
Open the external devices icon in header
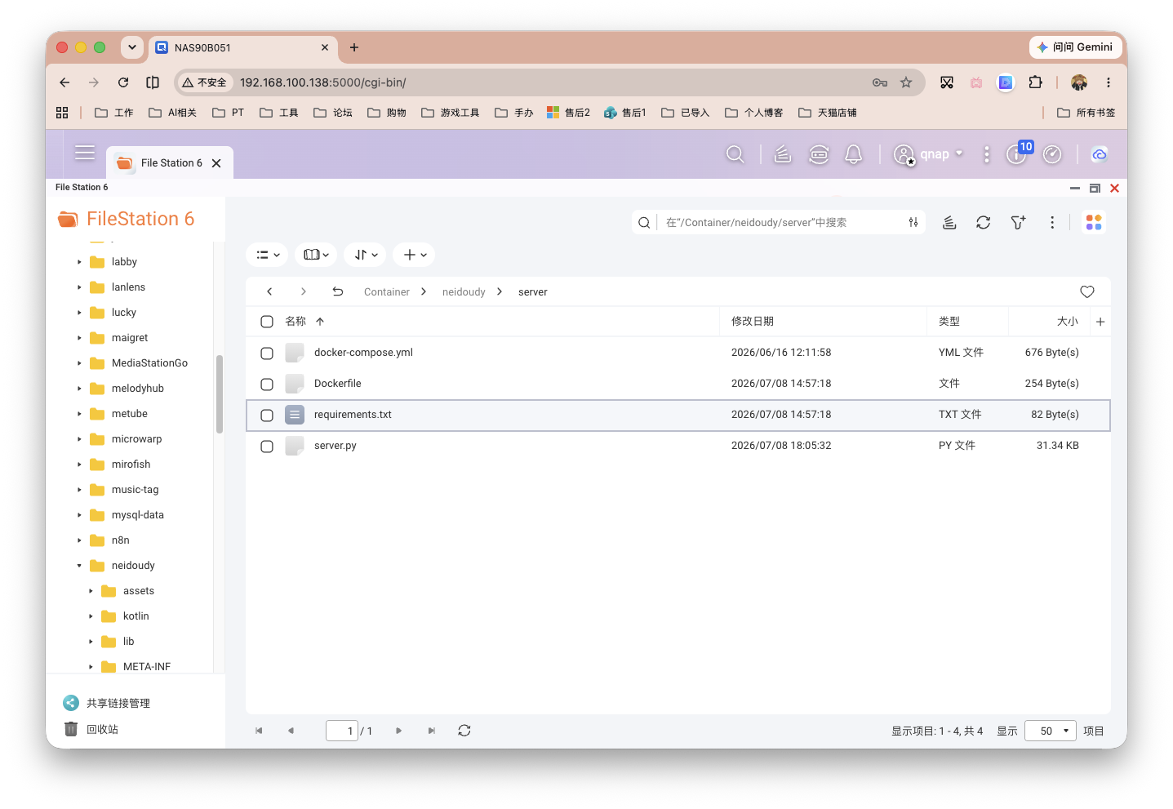point(819,154)
